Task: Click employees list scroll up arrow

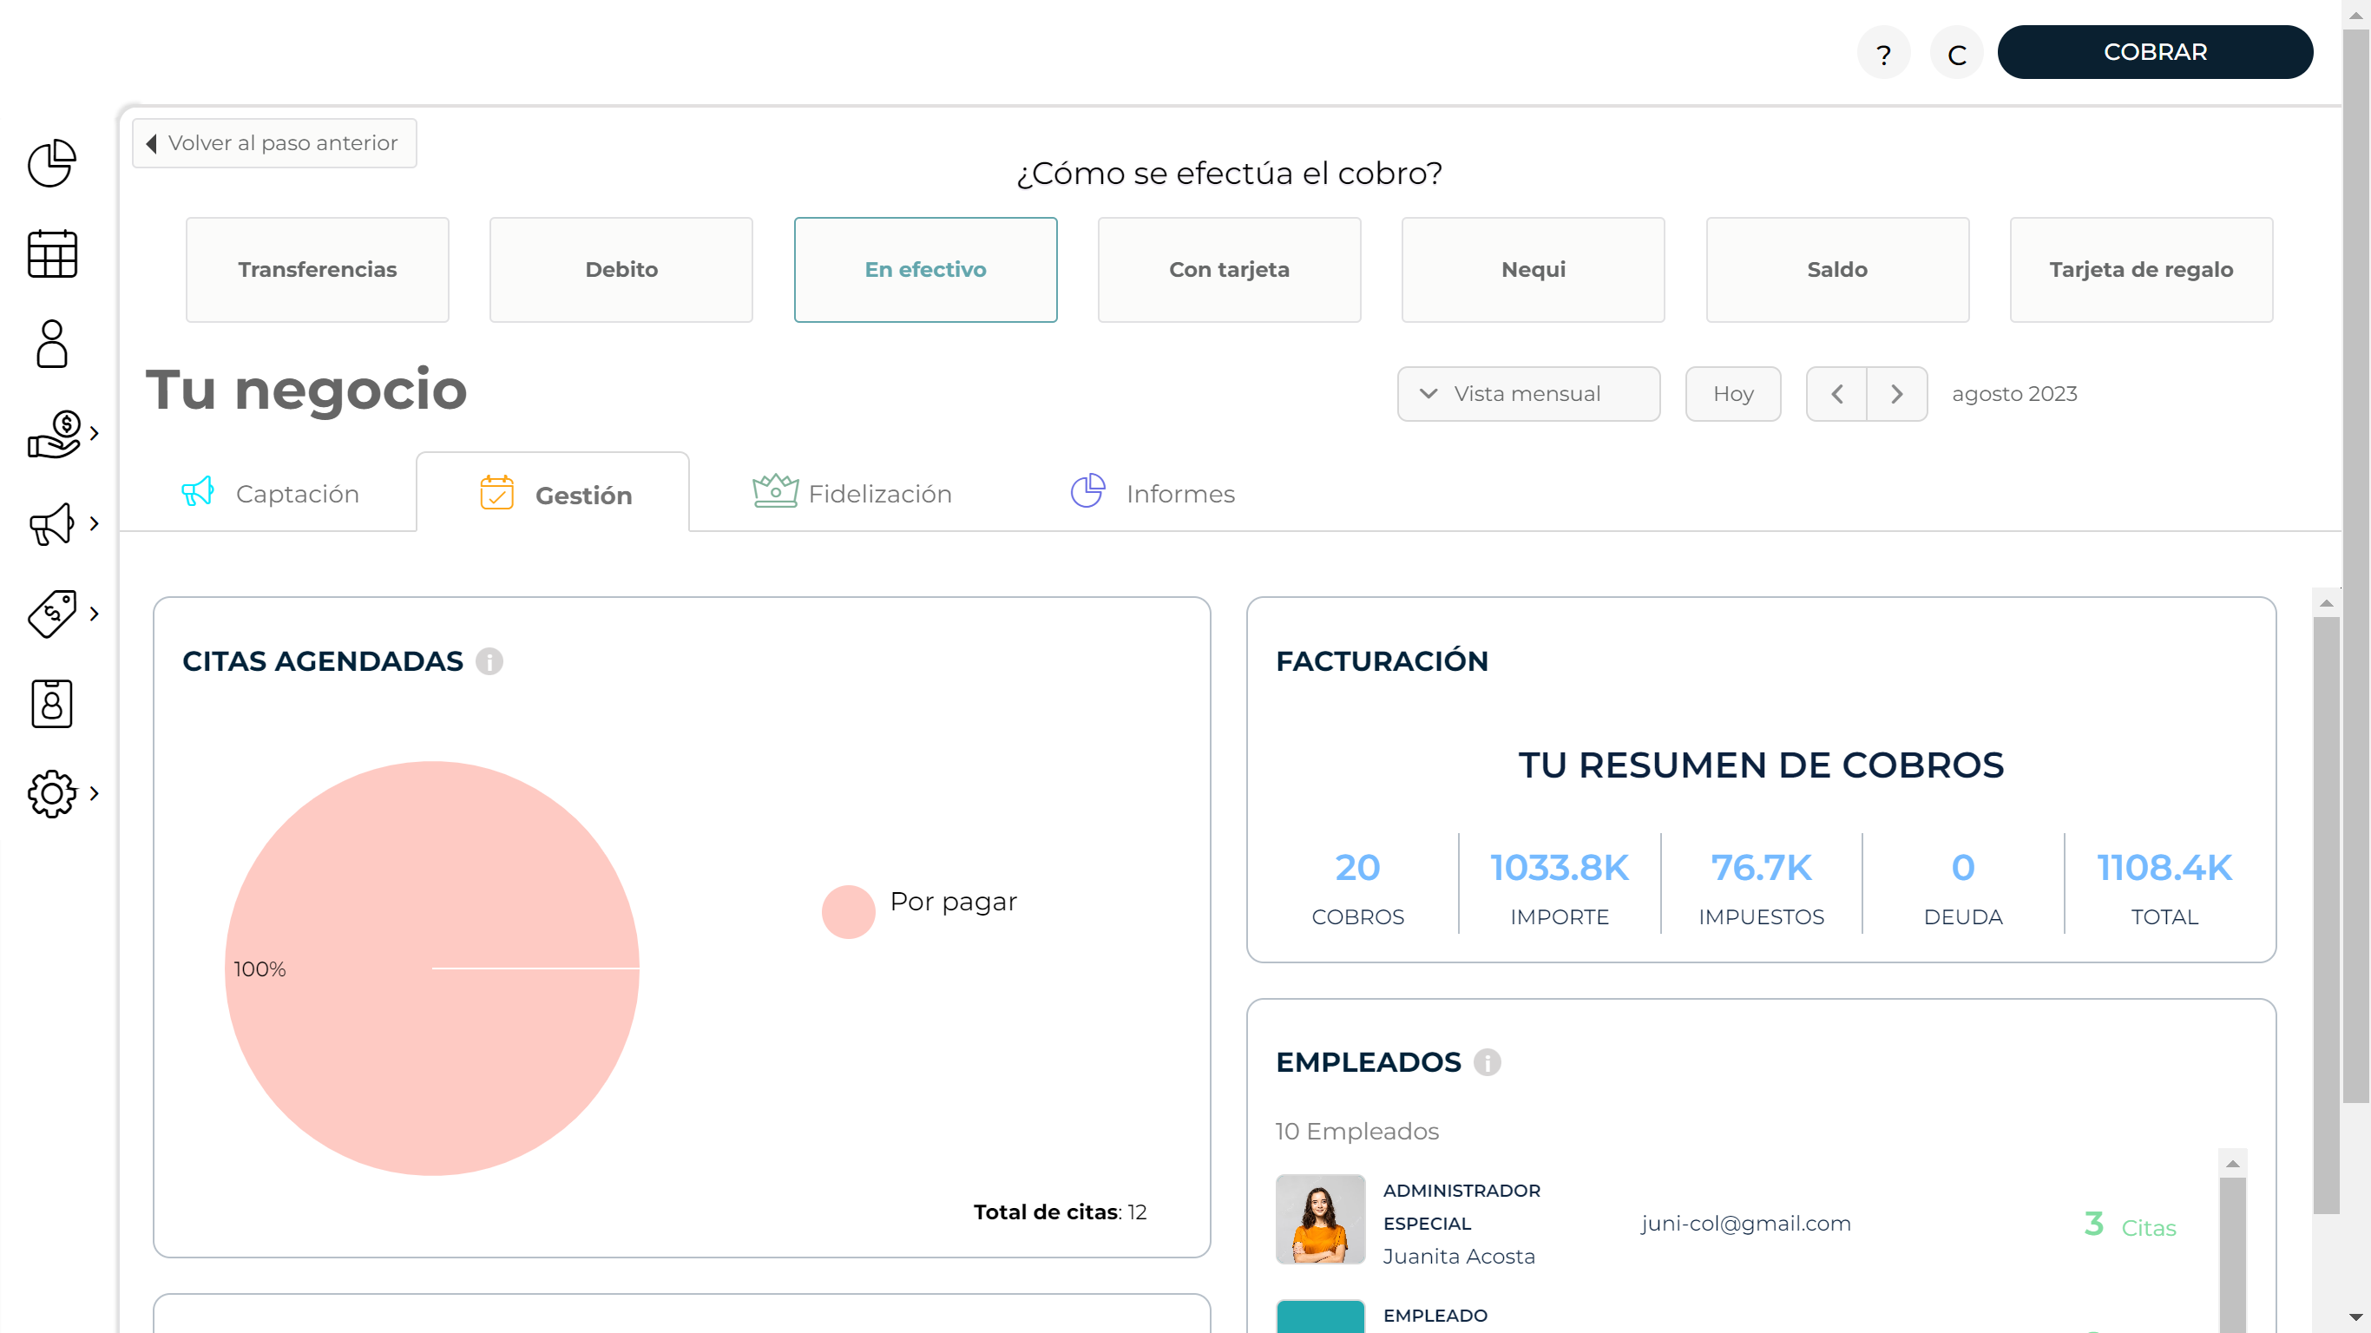Action: (x=2232, y=1164)
